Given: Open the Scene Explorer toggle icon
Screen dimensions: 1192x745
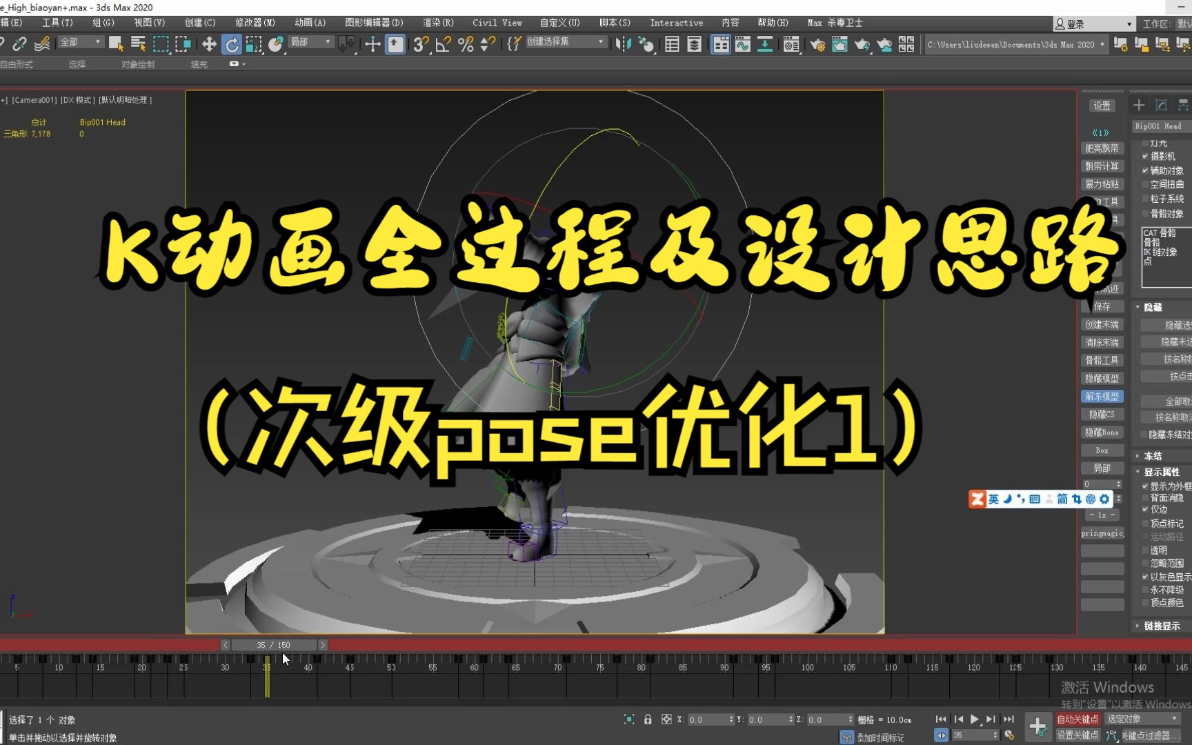Looking at the screenshot, I should (672, 44).
